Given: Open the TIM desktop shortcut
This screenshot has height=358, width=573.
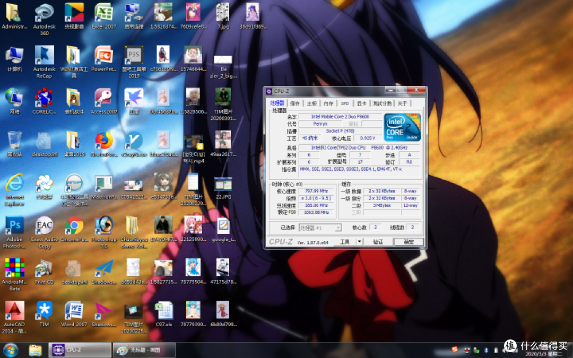Looking at the screenshot, I should click(44, 314).
